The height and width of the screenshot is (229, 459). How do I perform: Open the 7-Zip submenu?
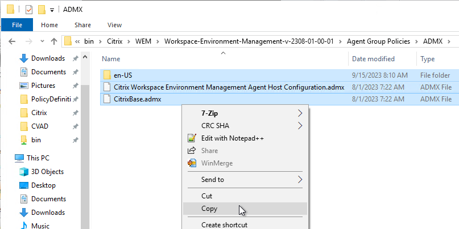pos(245,113)
